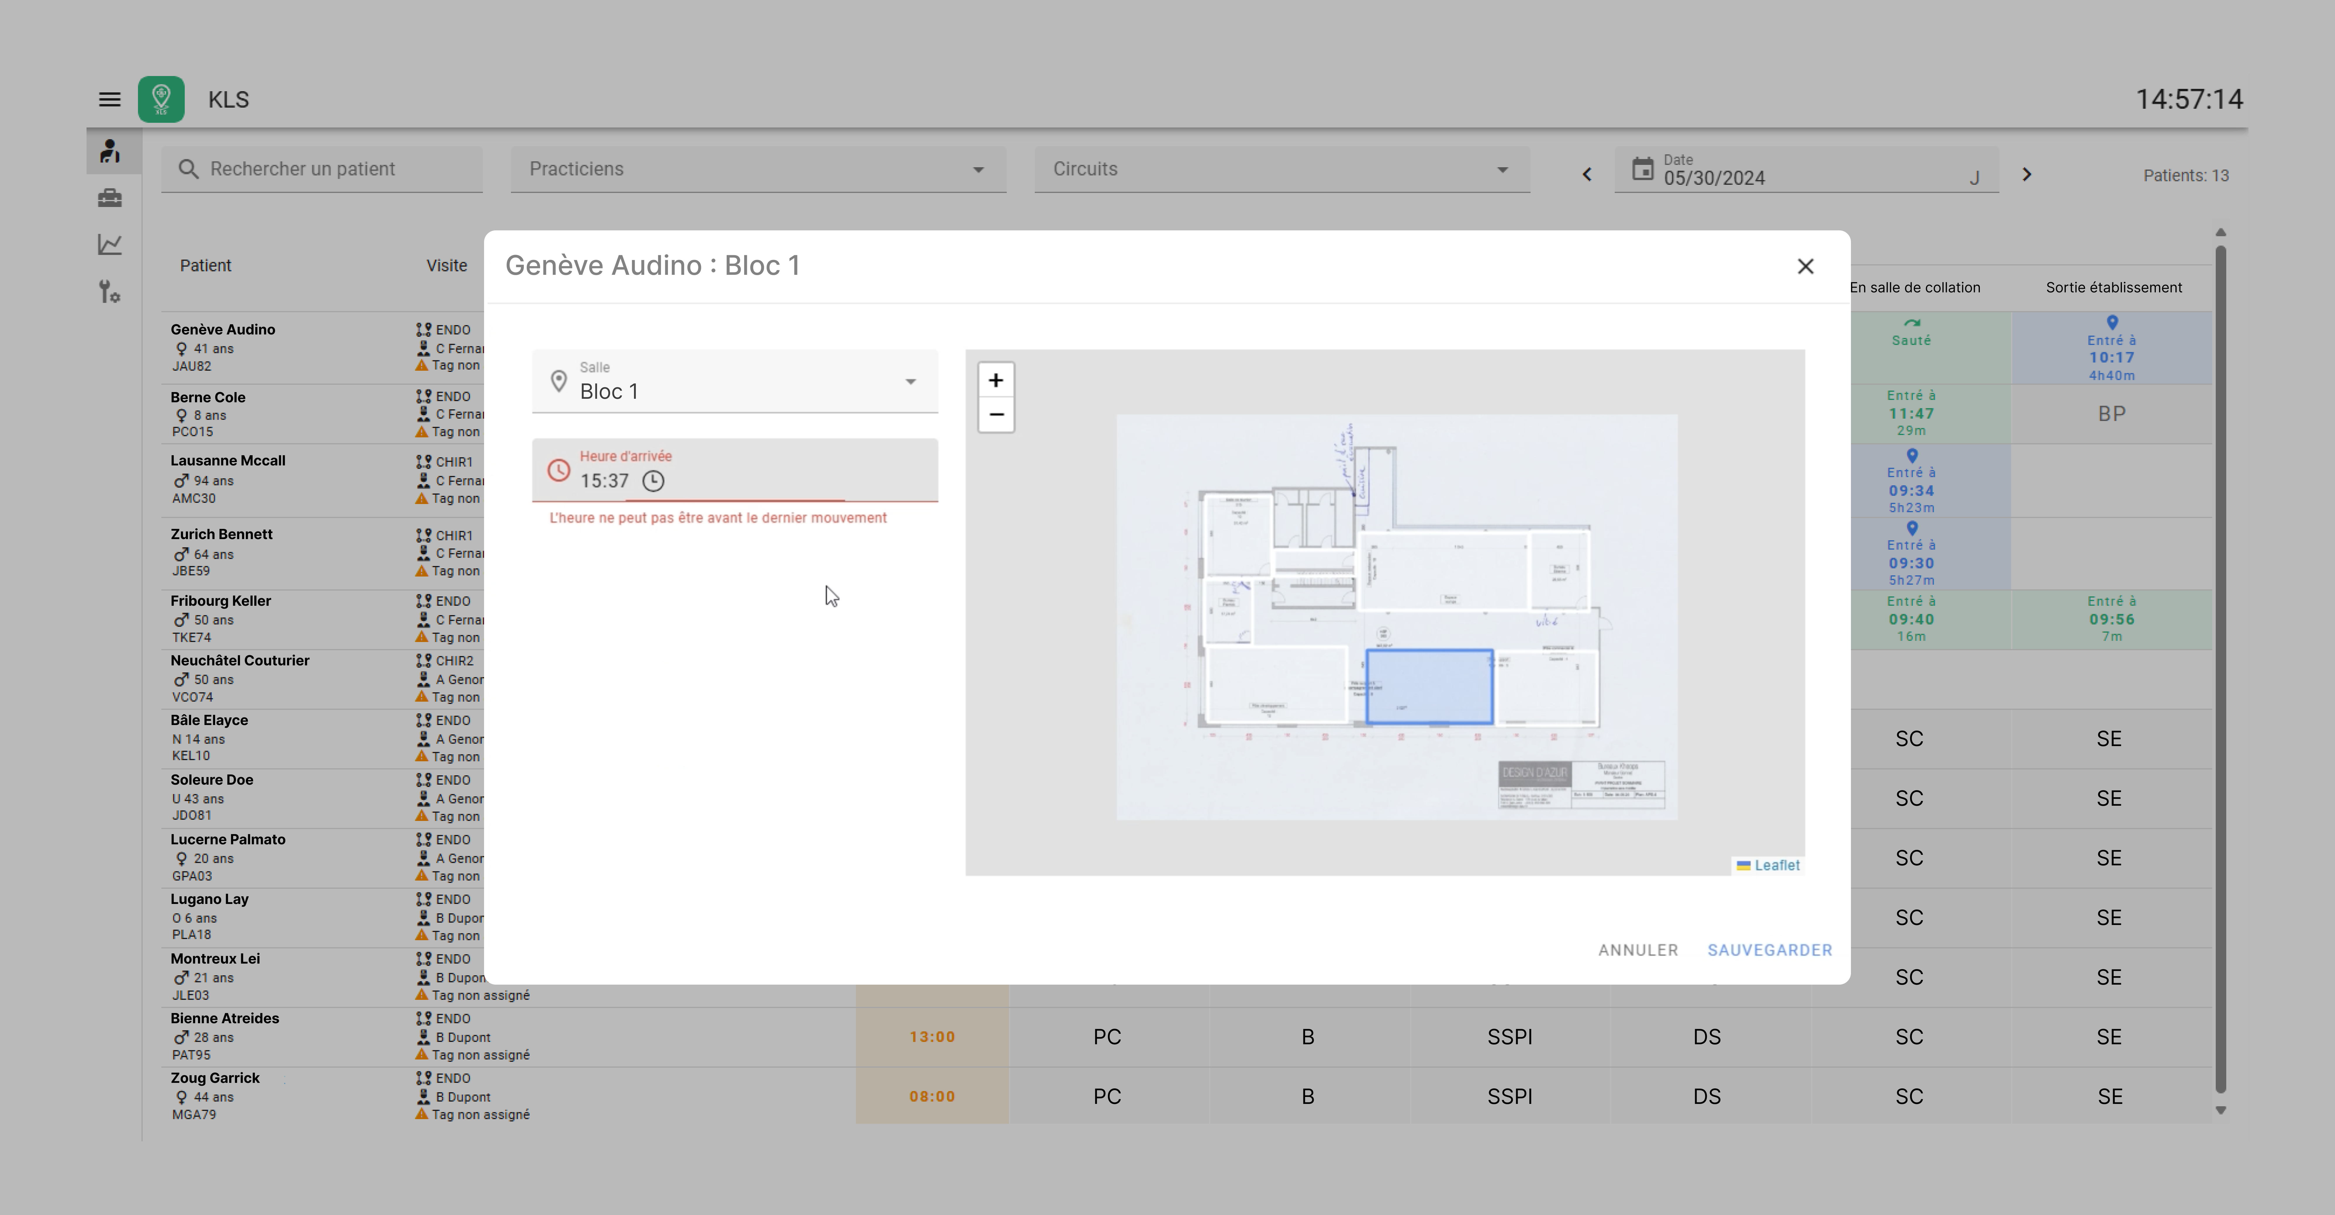Image resolution: width=2335 pixels, height=1215 pixels.
Task: Click the warning icon for Zoug Garrick tag
Action: click(x=422, y=1114)
